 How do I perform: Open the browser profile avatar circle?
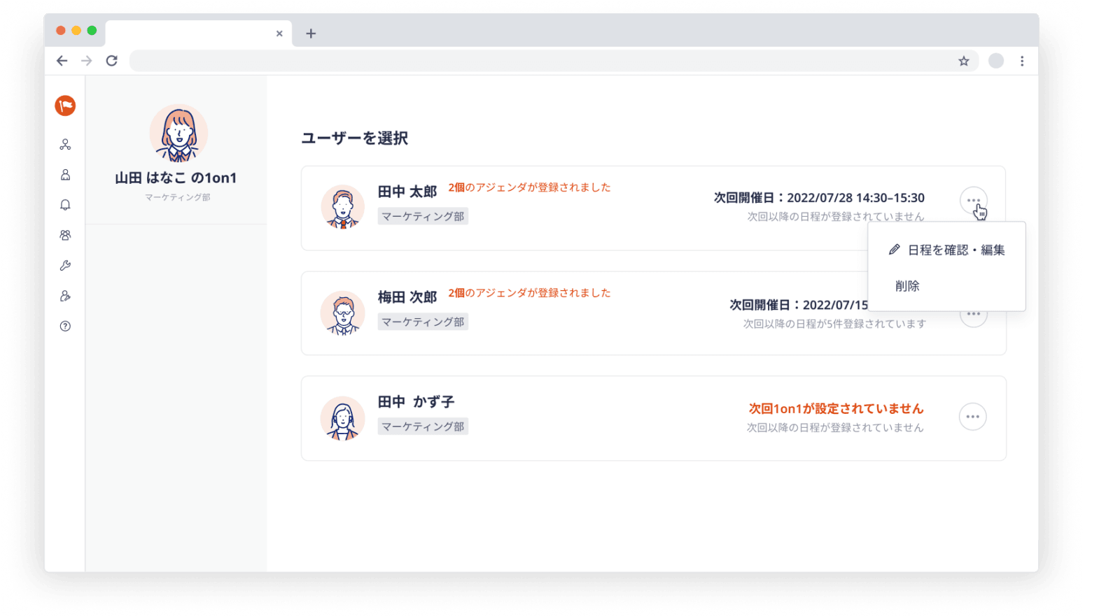point(996,61)
